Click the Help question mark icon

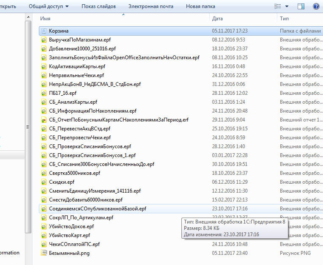315,6
